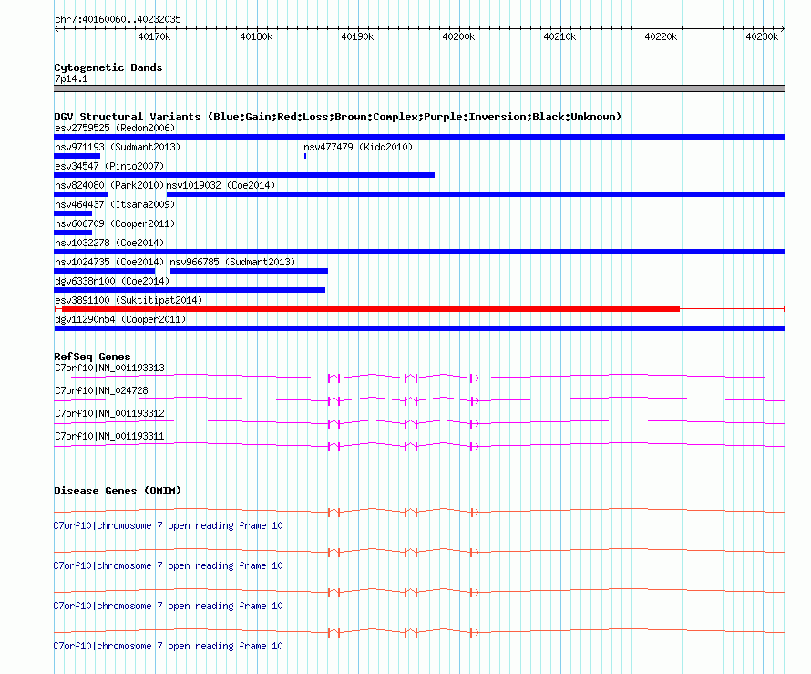This screenshot has width=811, height=674.
Task: Click the gray 7p14.1 cytoband bar
Action: pos(419,88)
